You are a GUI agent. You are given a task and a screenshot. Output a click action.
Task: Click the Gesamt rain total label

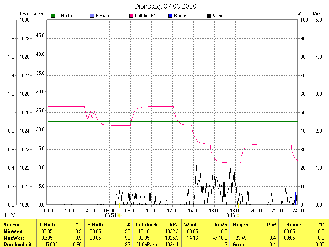click(241, 244)
